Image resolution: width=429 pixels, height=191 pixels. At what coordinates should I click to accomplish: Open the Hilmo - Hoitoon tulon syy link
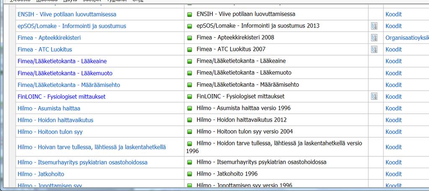pos(50,132)
